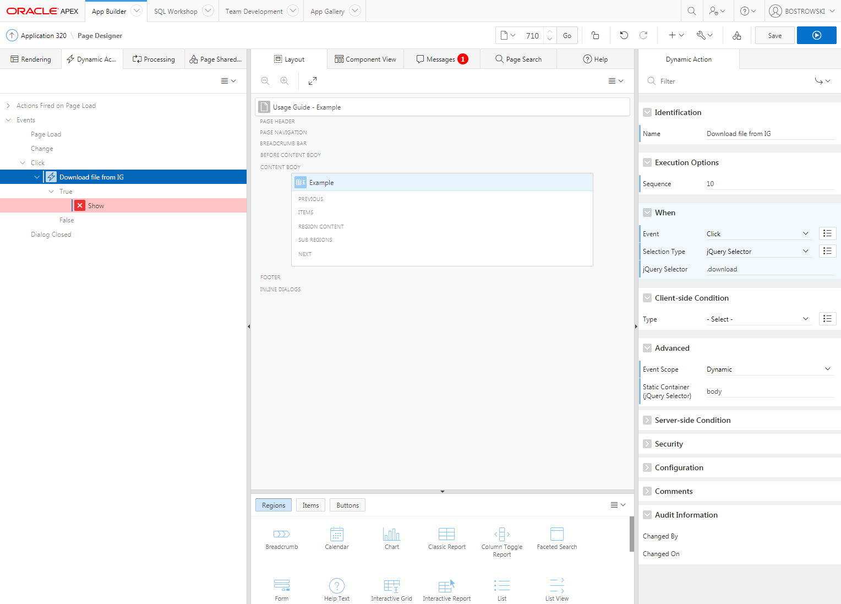Increase page number with up arrow
841x604 pixels.
(549, 31)
